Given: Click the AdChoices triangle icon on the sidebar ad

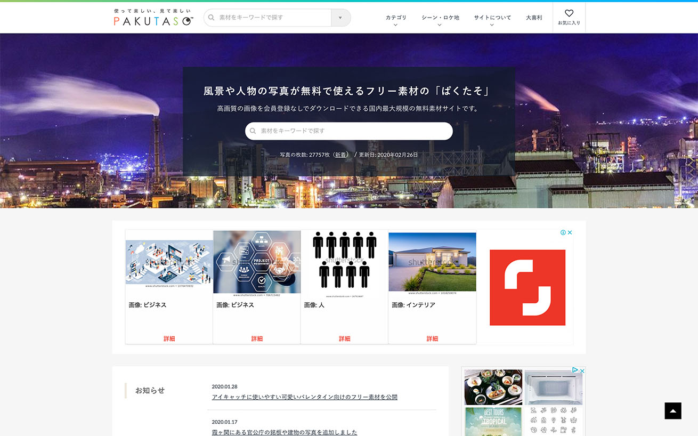Looking at the screenshot, I should click(575, 370).
